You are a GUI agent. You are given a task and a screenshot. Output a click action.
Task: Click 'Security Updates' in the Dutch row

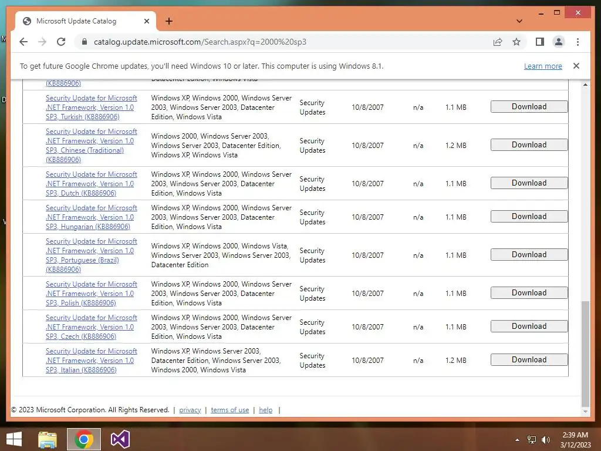click(x=312, y=184)
